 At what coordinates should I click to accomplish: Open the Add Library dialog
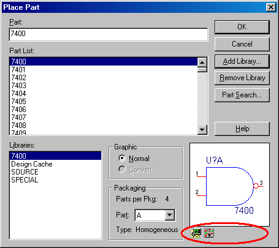click(242, 61)
